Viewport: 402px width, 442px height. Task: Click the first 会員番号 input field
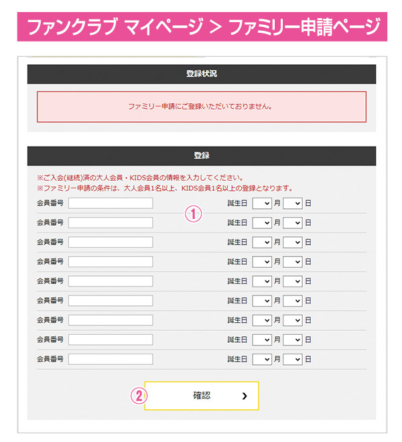tap(111, 203)
